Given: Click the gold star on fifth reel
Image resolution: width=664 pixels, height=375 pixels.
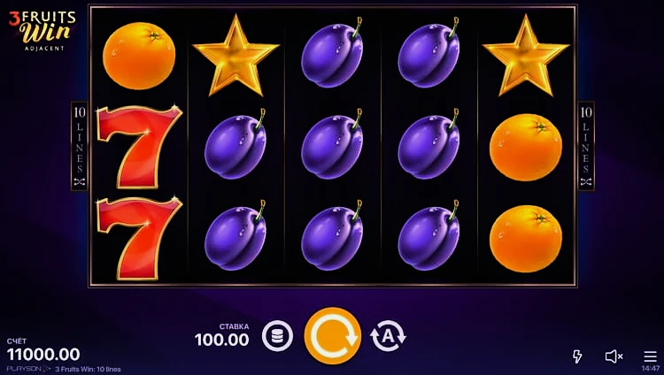Looking at the screenshot, I should point(526,56).
